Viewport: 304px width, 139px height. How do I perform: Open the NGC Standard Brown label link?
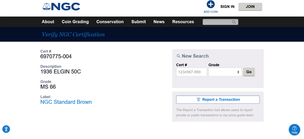click(x=66, y=102)
